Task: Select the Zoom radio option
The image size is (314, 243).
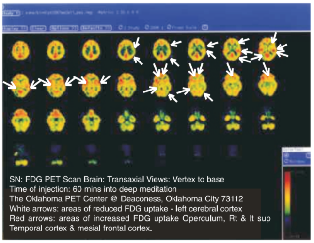Action: (x=153, y=28)
